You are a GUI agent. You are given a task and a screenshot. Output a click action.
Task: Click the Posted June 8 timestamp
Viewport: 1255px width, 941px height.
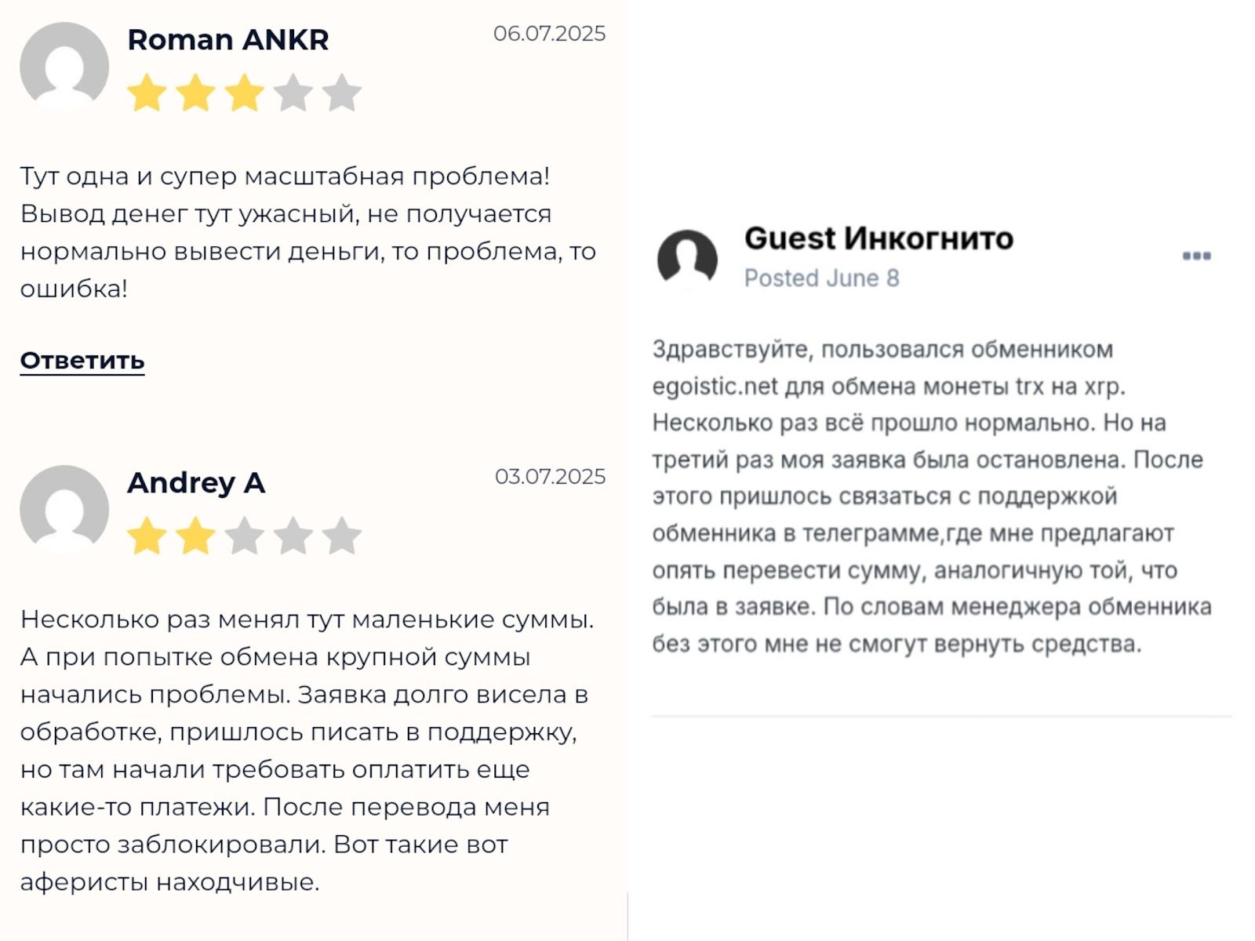[821, 278]
